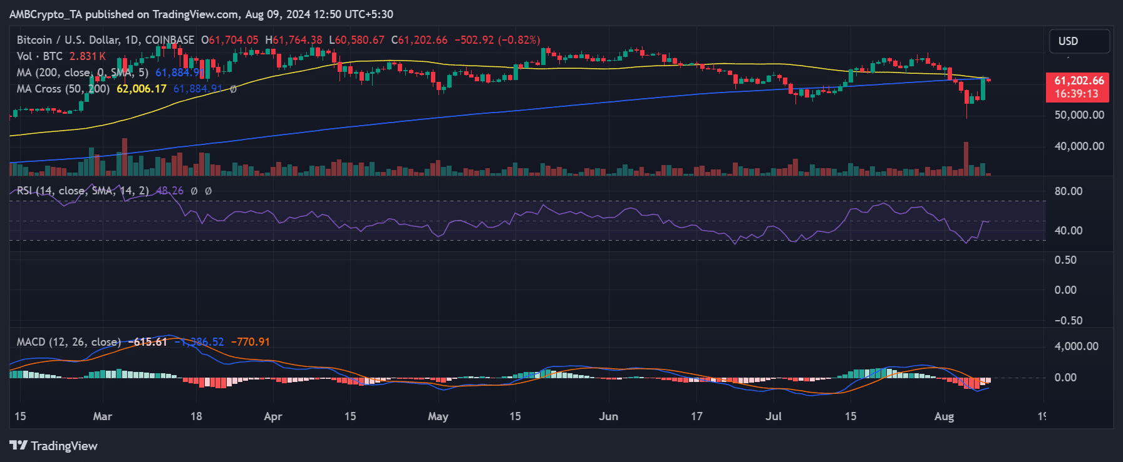This screenshot has height=462, width=1123.
Task: Click the 17 date on the time axis
Action: tap(696, 416)
